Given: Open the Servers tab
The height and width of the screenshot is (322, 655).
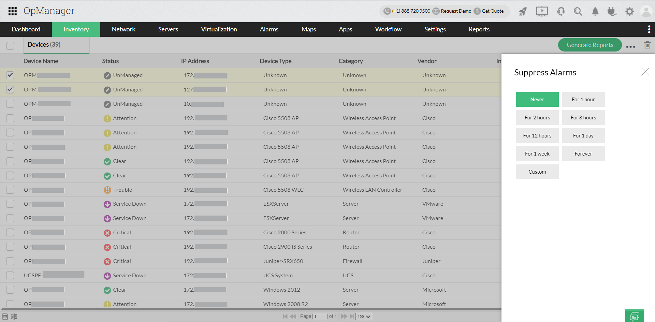Looking at the screenshot, I should pyautogui.click(x=168, y=29).
